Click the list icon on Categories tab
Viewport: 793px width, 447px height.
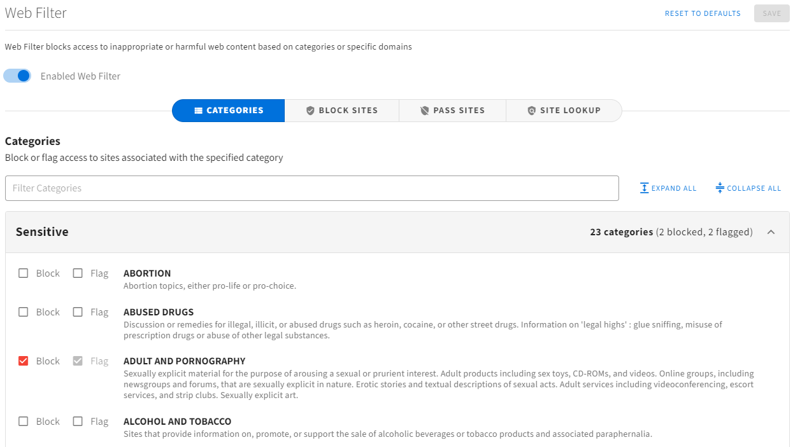(199, 111)
